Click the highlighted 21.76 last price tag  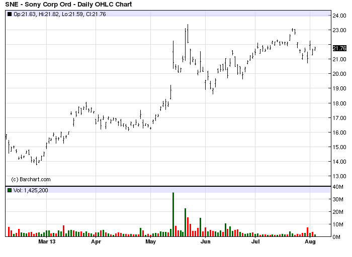coord(339,48)
